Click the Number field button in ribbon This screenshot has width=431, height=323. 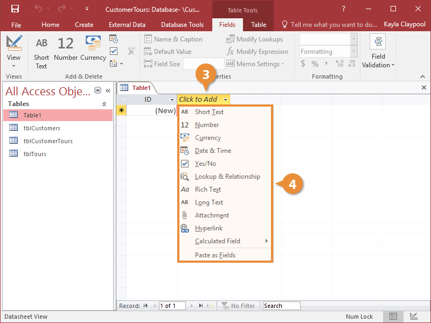pyautogui.click(x=66, y=48)
